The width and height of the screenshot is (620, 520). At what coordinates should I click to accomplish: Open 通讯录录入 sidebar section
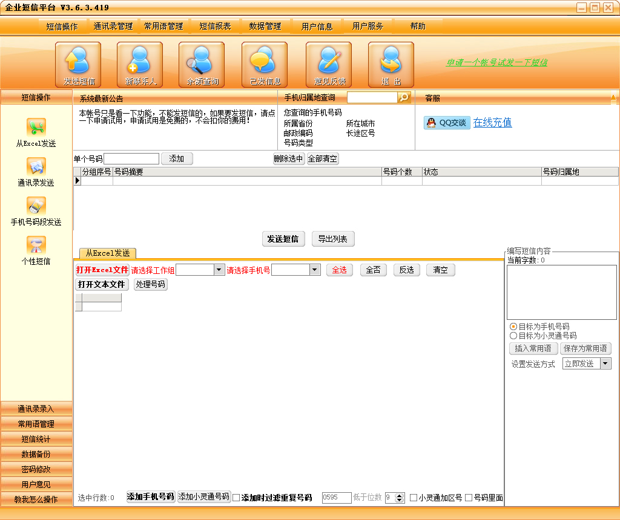click(36, 409)
